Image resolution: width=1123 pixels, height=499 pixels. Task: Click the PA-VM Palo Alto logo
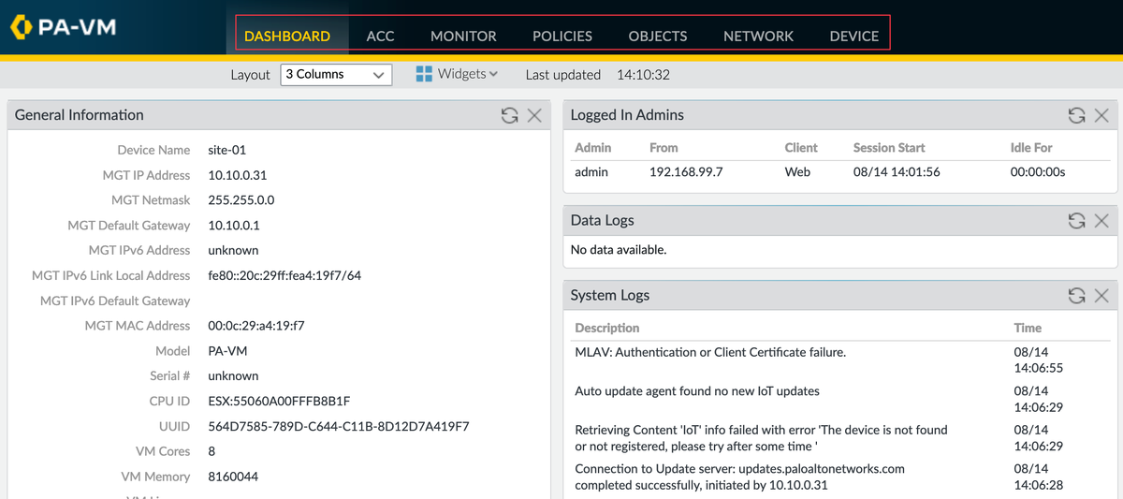point(63,27)
